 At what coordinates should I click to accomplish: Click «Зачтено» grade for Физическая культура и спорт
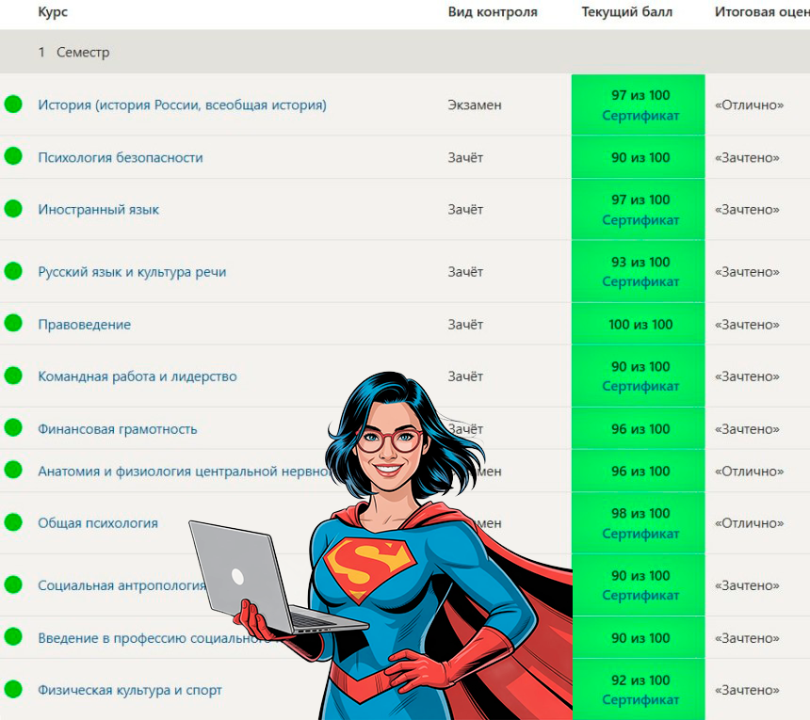tap(747, 690)
